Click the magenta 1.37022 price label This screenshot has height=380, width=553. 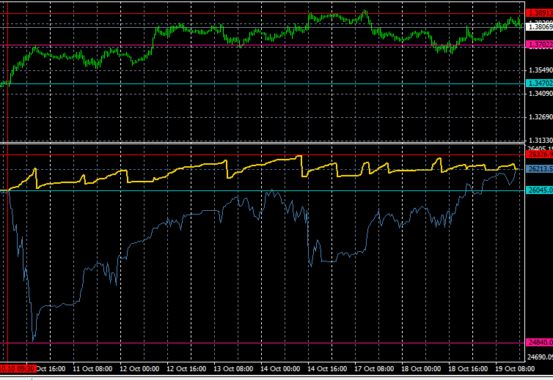point(539,45)
